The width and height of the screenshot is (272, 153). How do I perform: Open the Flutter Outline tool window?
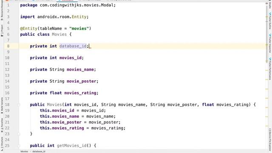[270, 21]
